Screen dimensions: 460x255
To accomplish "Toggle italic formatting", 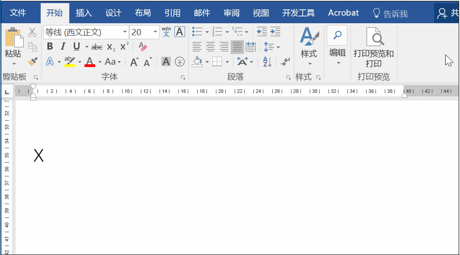I will [63, 46].
